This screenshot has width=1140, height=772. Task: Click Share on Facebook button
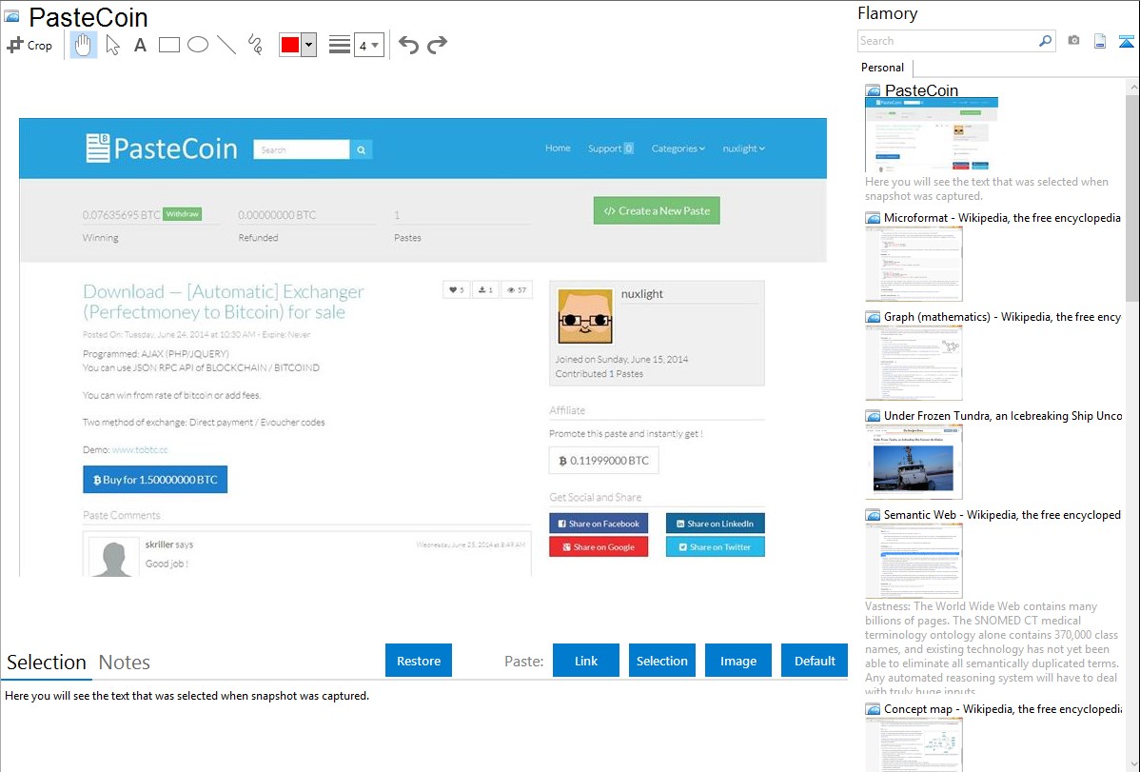599,524
